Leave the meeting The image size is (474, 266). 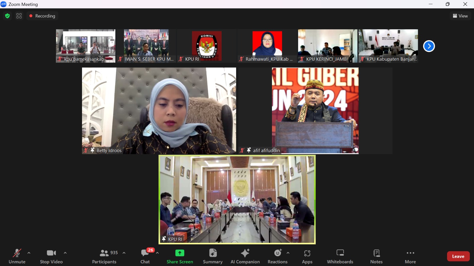coord(458,256)
